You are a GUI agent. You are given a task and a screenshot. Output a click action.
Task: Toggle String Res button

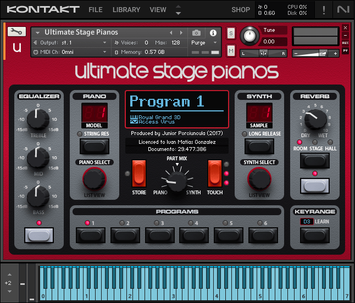click(95, 147)
